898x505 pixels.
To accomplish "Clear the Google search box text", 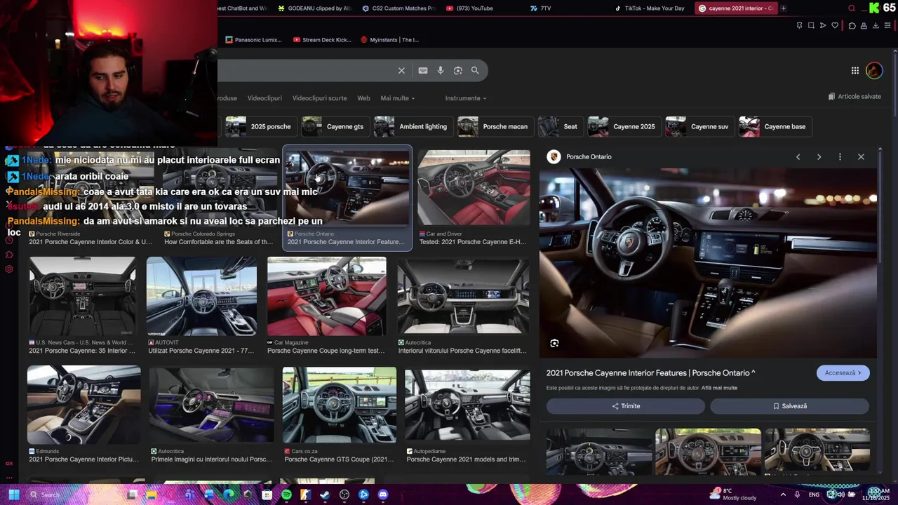I will click(401, 70).
